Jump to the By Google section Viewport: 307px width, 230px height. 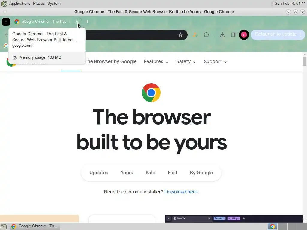(x=201, y=173)
